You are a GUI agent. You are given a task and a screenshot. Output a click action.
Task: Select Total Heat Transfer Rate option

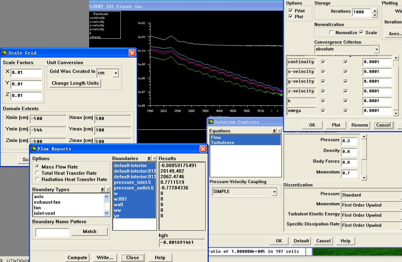click(x=37, y=173)
